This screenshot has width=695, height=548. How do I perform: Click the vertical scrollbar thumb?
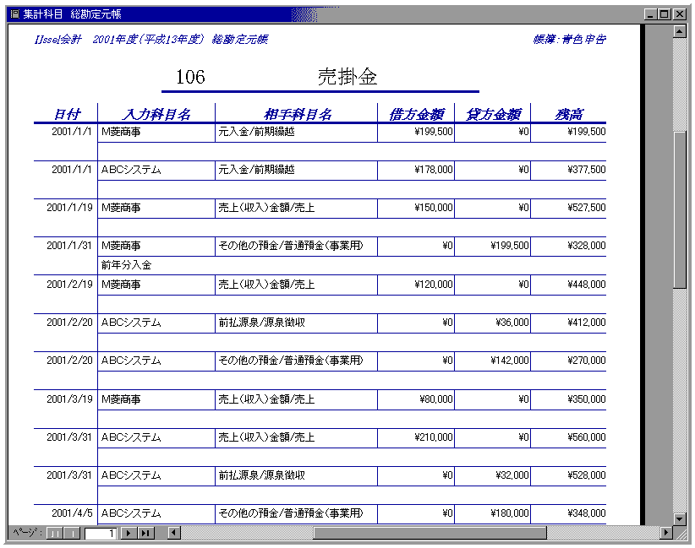click(680, 209)
